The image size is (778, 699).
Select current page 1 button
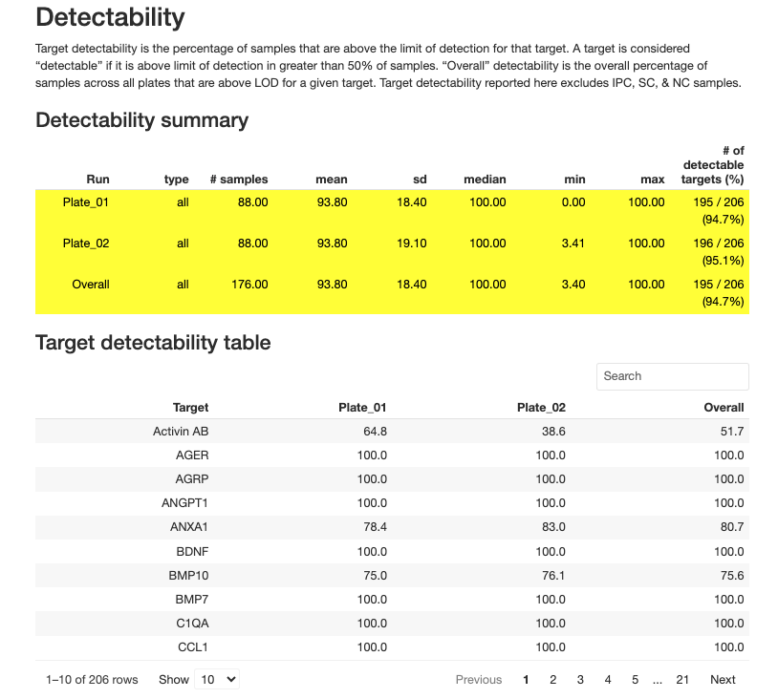click(526, 680)
